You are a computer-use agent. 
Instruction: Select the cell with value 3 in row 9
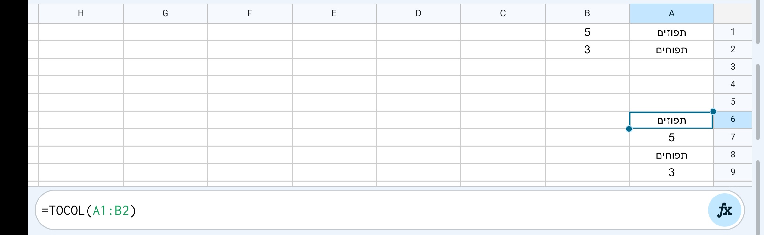point(671,172)
